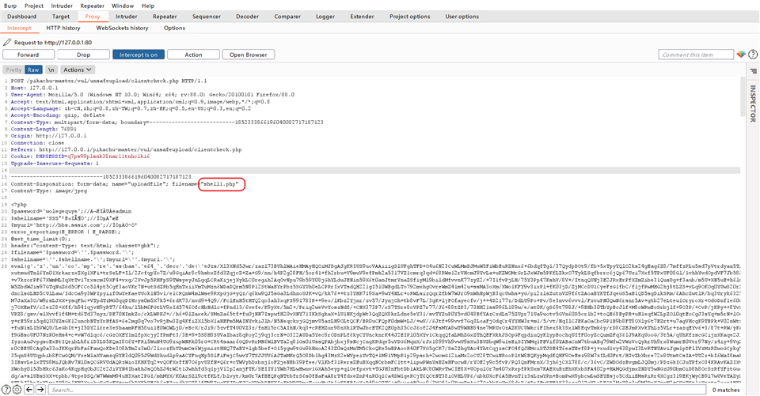Go to previous search match arrow
Screen dimensions: 760x396
tap(29, 390)
